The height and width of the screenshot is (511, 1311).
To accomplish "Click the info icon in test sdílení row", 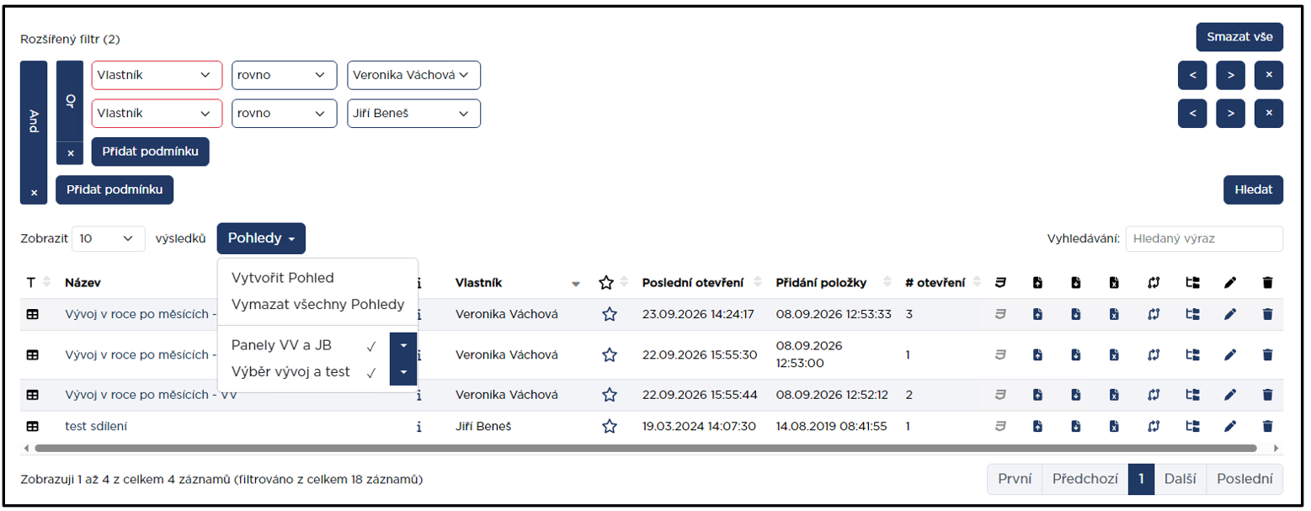I will (418, 426).
